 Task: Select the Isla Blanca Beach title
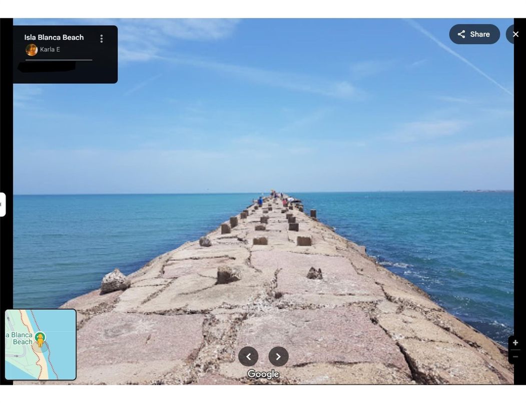click(x=54, y=38)
